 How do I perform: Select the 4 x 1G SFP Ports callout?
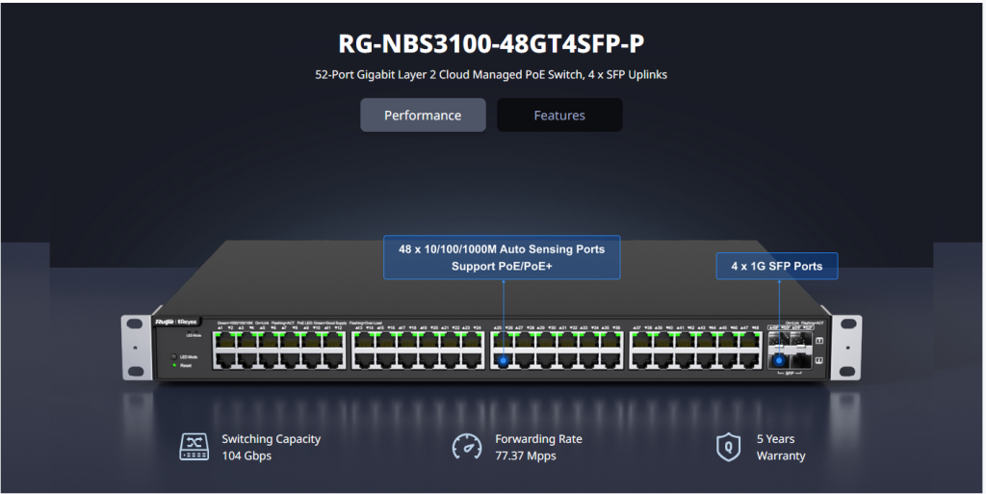pos(777,266)
